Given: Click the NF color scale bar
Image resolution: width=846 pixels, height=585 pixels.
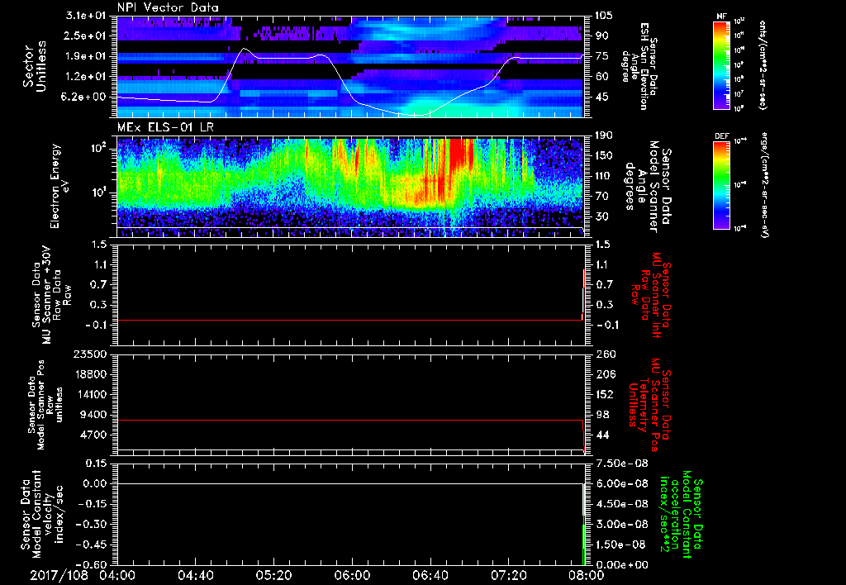Looking at the screenshot, I should (720, 65).
